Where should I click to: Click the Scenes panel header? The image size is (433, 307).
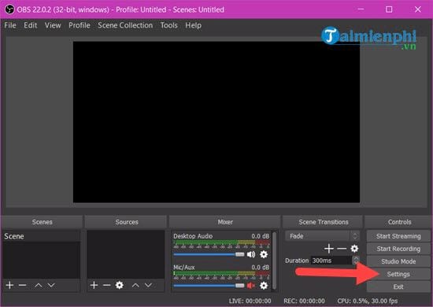point(42,222)
